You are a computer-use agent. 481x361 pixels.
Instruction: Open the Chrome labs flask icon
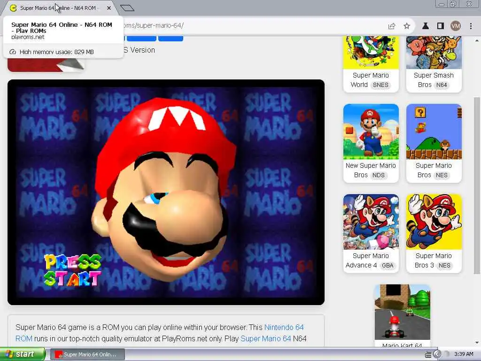click(426, 26)
